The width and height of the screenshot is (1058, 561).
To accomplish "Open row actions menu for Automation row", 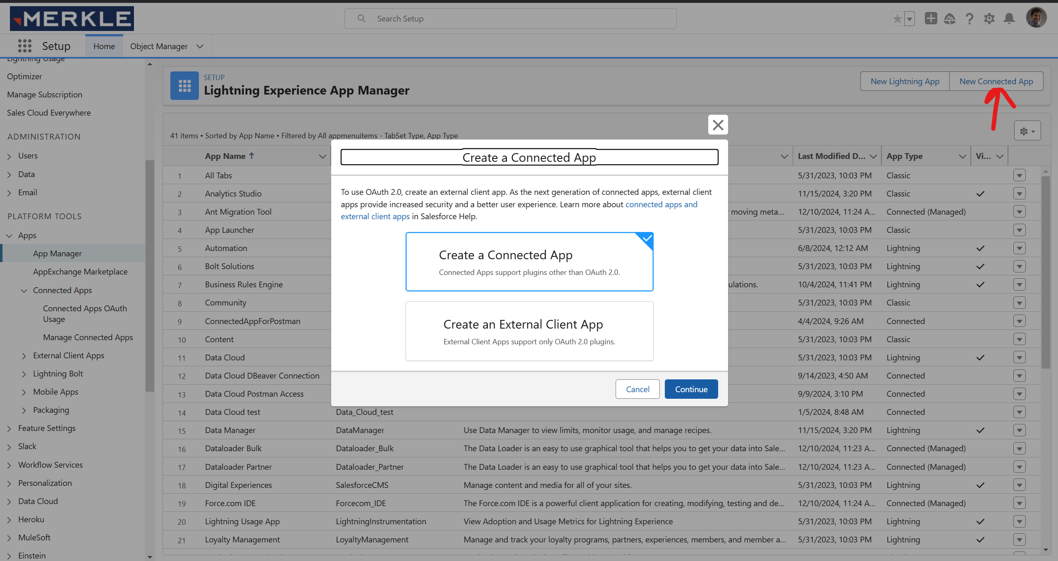I will (x=1020, y=248).
